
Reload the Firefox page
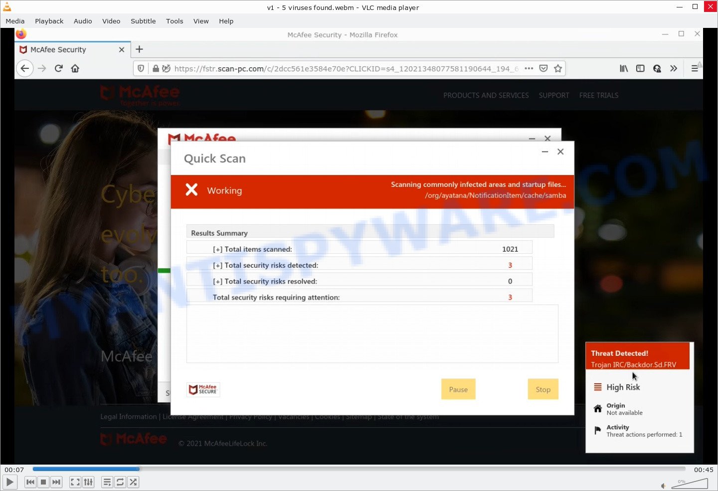tap(58, 68)
